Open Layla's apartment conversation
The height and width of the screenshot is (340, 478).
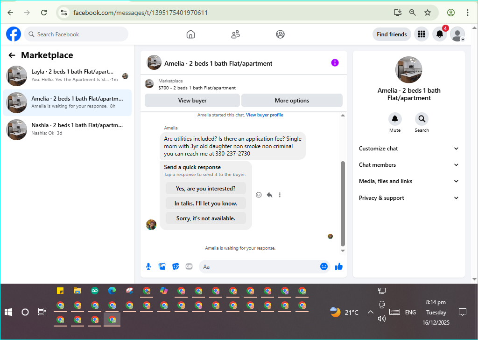tap(67, 76)
